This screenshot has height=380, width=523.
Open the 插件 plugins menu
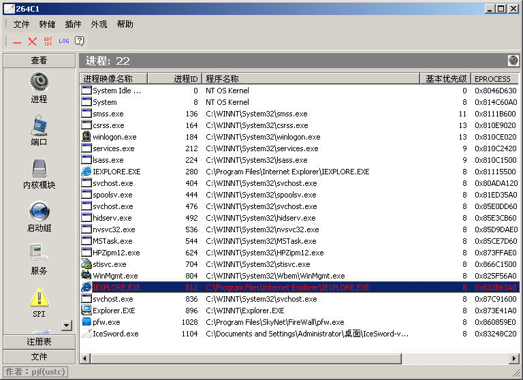(73, 25)
